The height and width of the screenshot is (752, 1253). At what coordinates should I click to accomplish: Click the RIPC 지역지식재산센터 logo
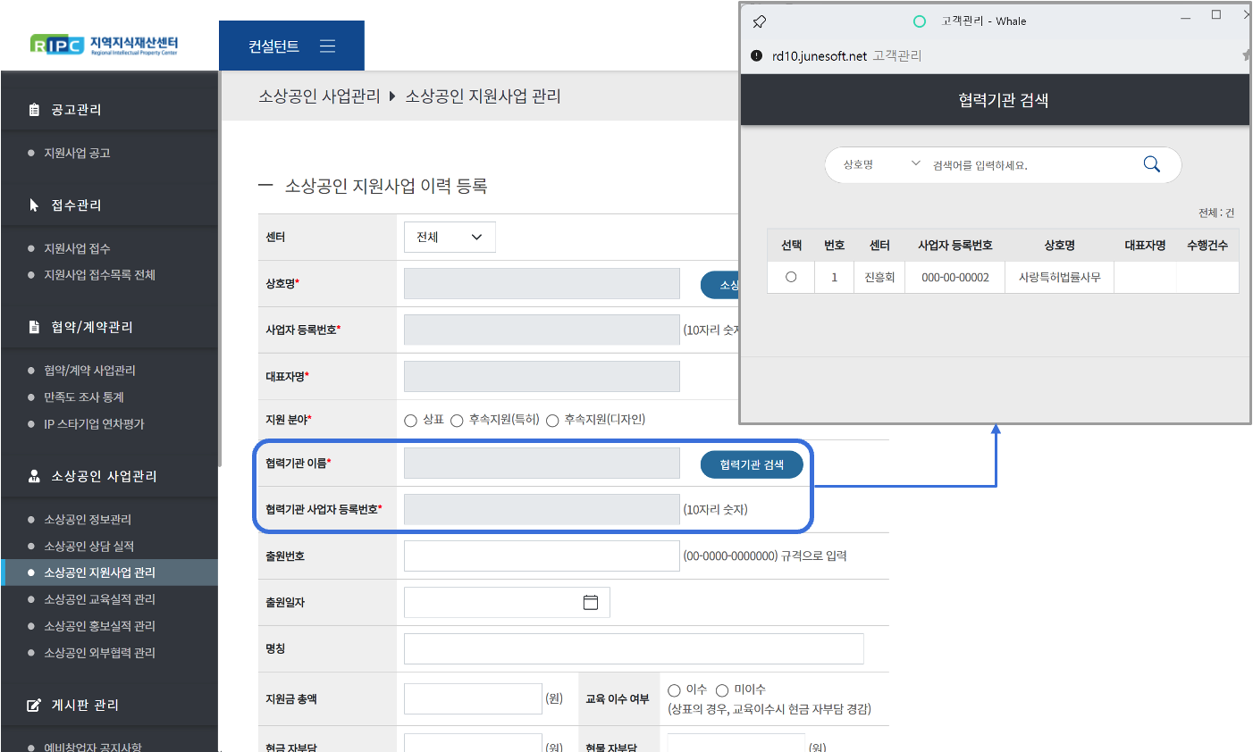pyautogui.click(x=105, y=45)
